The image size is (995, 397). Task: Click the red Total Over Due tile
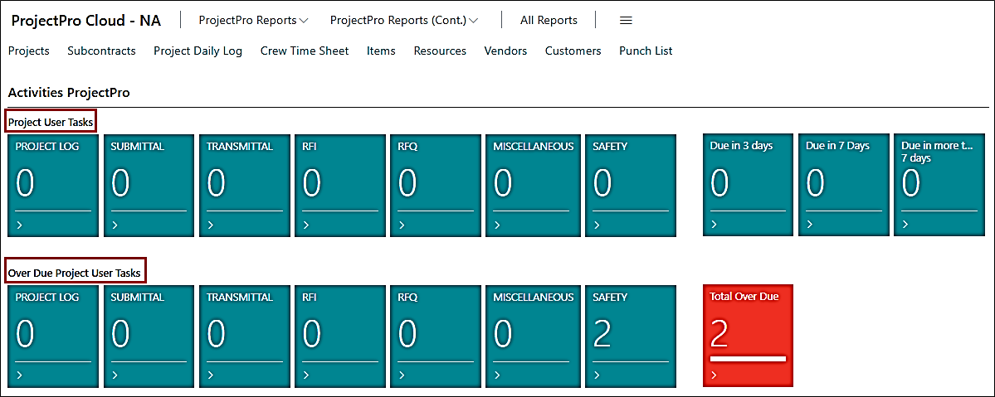tap(748, 336)
